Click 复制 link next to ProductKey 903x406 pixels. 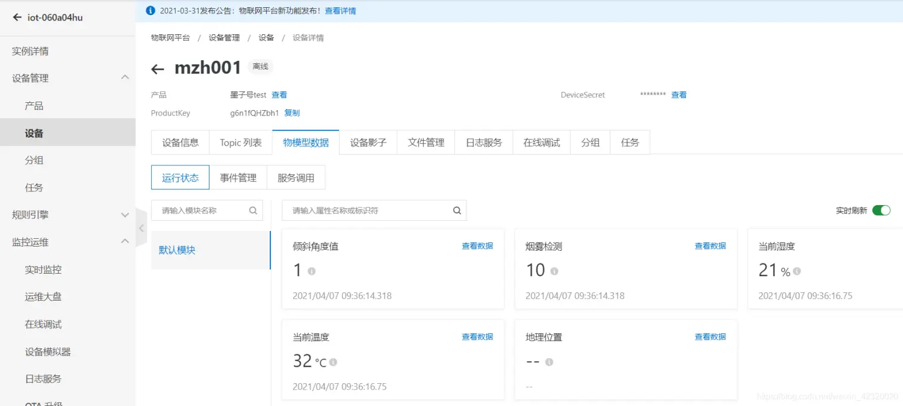tap(292, 113)
